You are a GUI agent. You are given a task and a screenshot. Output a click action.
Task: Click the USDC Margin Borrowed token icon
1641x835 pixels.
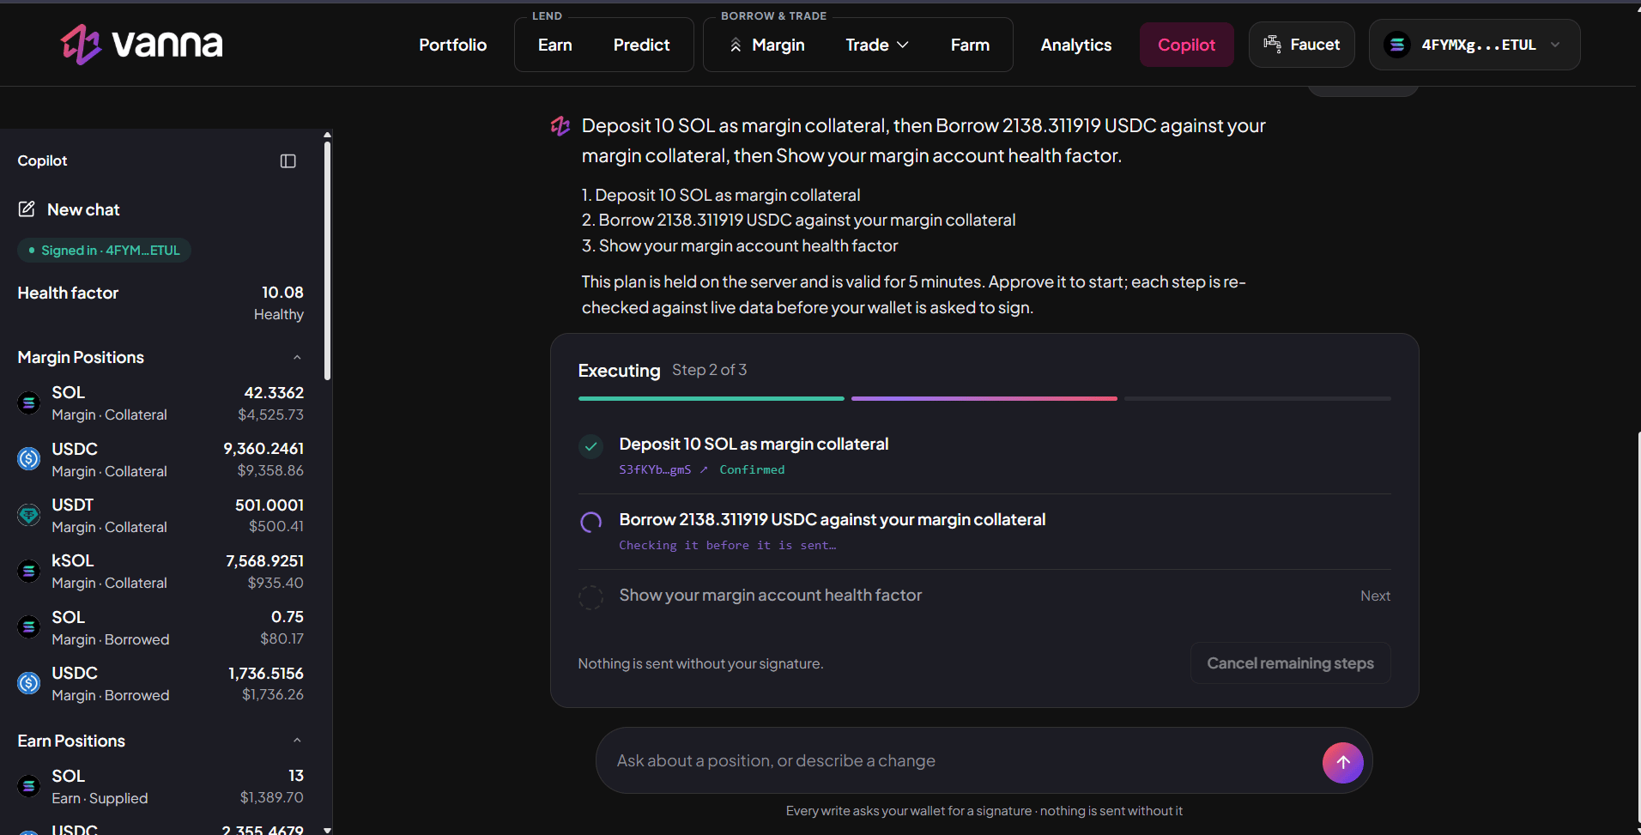pos(29,683)
